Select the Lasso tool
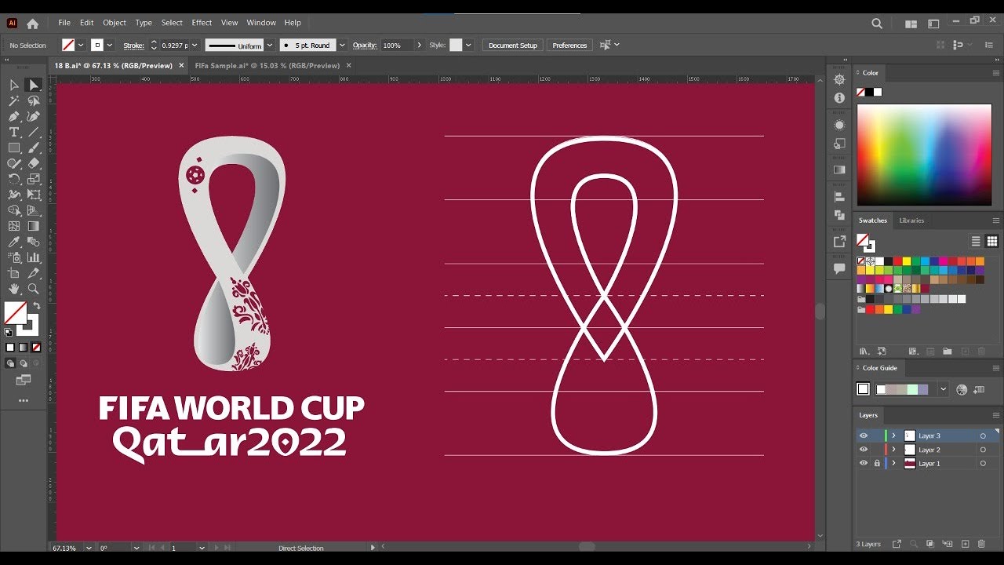1004x565 pixels. (33, 100)
